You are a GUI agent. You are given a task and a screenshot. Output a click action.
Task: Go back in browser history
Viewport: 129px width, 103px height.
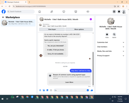[2, 6]
